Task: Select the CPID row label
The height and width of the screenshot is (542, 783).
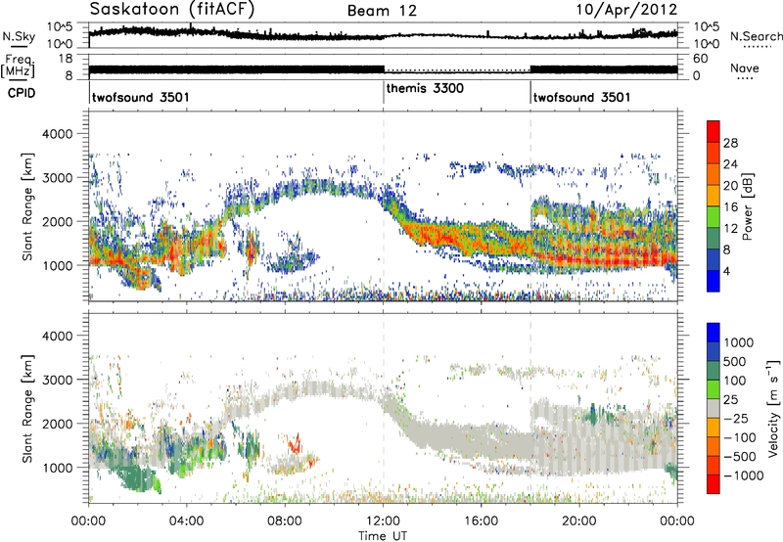Action: tap(22, 93)
